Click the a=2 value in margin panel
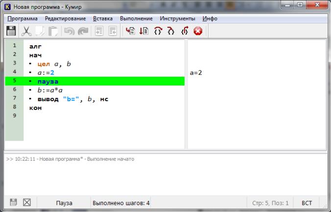Image resolution: width=331 pixels, height=212 pixels. coord(196,73)
